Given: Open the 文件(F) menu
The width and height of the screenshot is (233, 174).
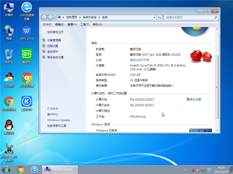Looking at the screenshot, I should tap(47, 24).
